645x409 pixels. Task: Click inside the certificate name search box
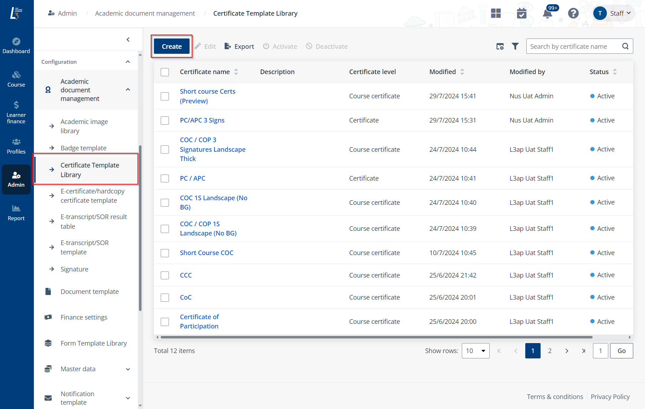[570, 46]
